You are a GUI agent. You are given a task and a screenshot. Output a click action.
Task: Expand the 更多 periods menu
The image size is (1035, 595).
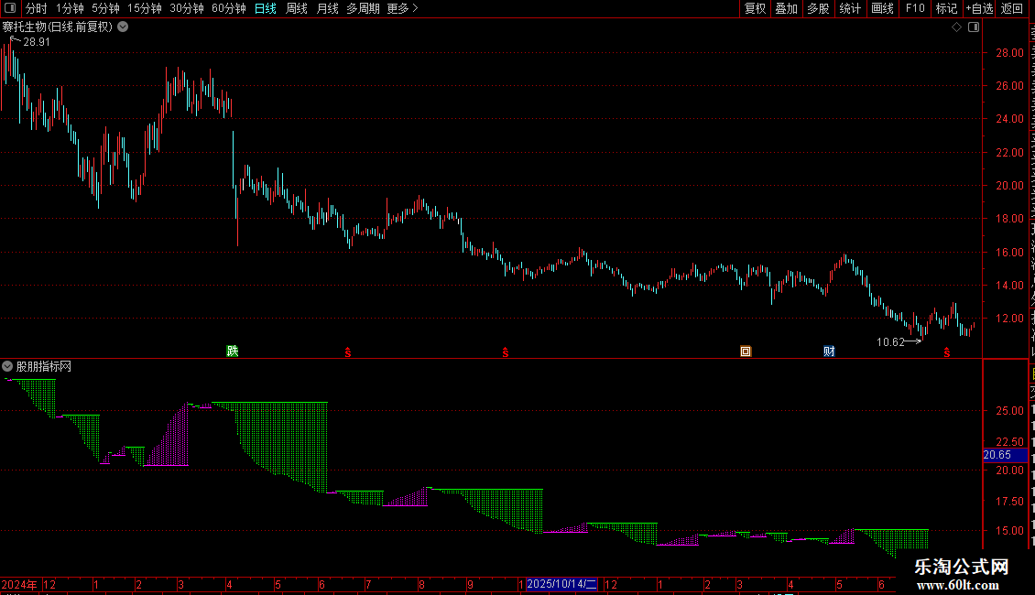(x=402, y=8)
